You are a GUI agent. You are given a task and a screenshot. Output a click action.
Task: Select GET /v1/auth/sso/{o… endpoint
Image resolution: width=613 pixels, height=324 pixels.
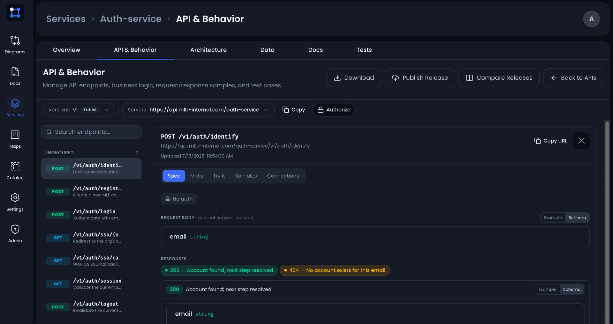click(91, 238)
